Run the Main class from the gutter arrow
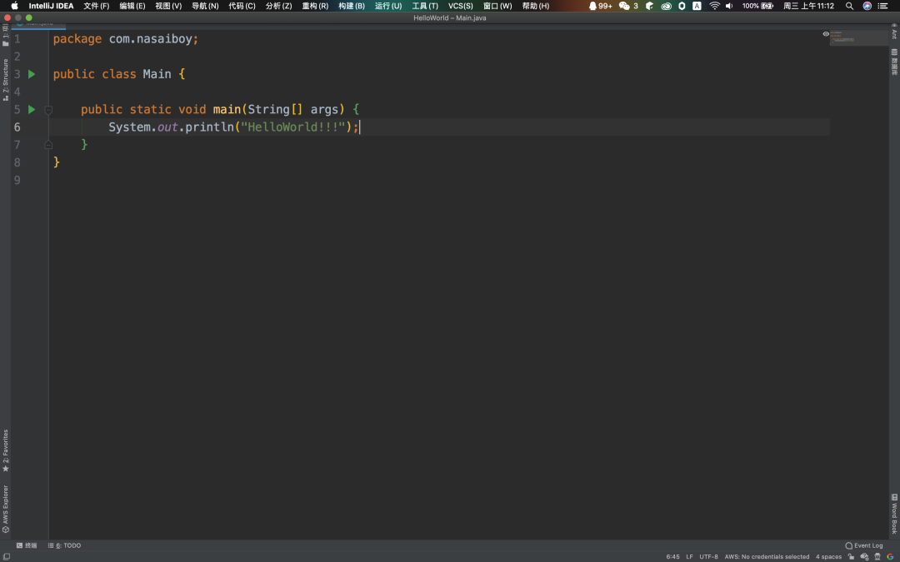Image resolution: width=900 pixels, height=562 pixels. 32,74
